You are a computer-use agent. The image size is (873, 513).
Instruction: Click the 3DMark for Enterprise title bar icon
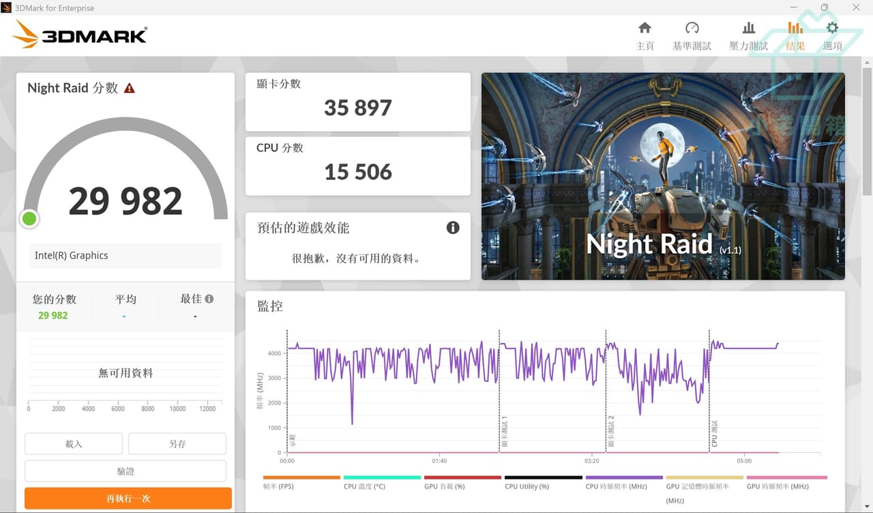click(7, 8)
